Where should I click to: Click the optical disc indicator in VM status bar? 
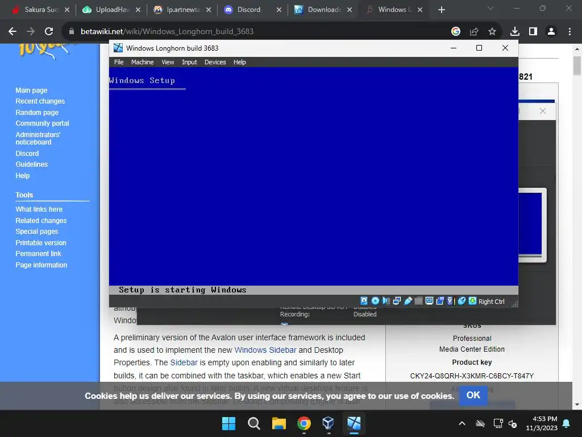[375, 301]
